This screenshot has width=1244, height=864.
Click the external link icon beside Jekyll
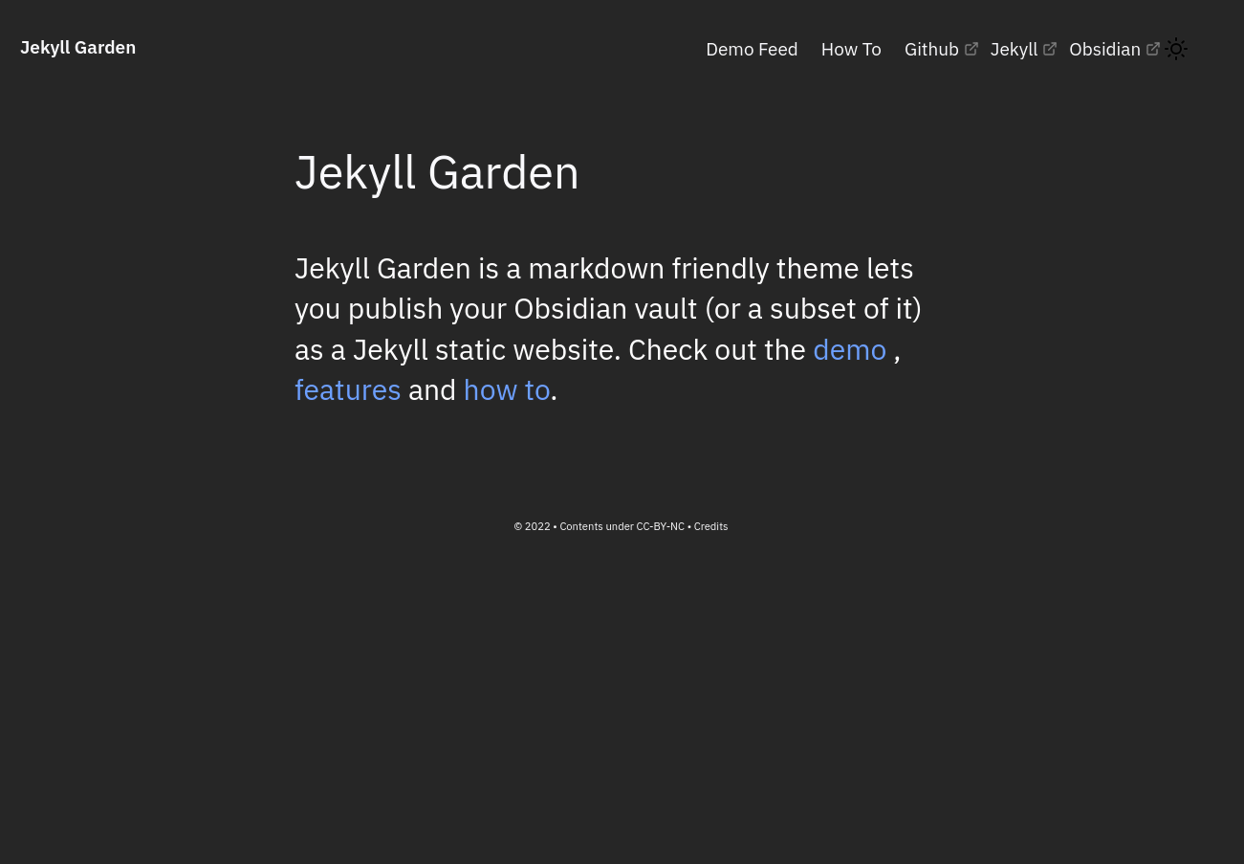click(1050, 47)
